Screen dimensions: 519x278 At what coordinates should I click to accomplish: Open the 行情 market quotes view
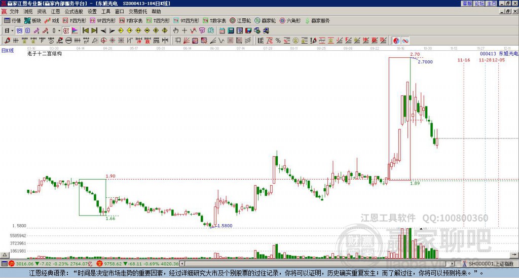point(13,20)
